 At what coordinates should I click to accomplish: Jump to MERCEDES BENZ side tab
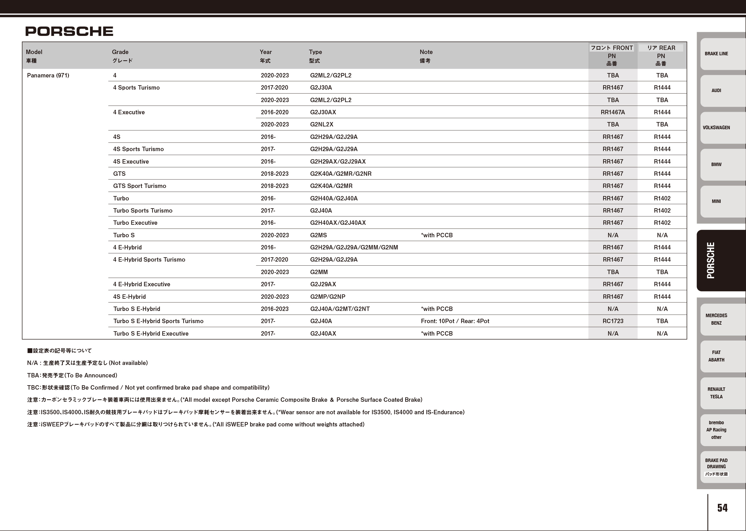coord(723,319)
